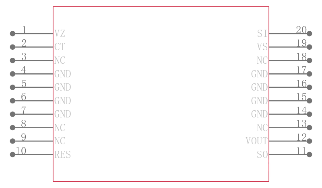The image size is (322, 188).
Task: Select the SO pin label
Action: 262,154
